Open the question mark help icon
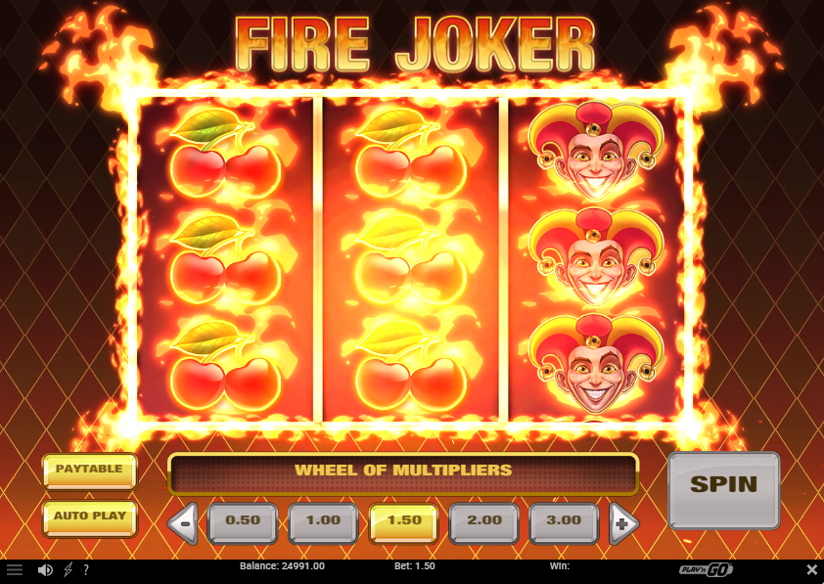Viewport: 824px width, 584px height. pyautogui.click(x=86, y=569)
